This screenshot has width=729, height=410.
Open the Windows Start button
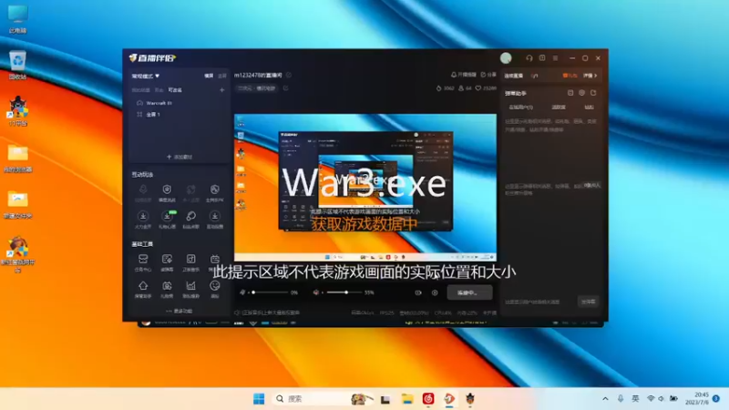[x=259, y=399]
